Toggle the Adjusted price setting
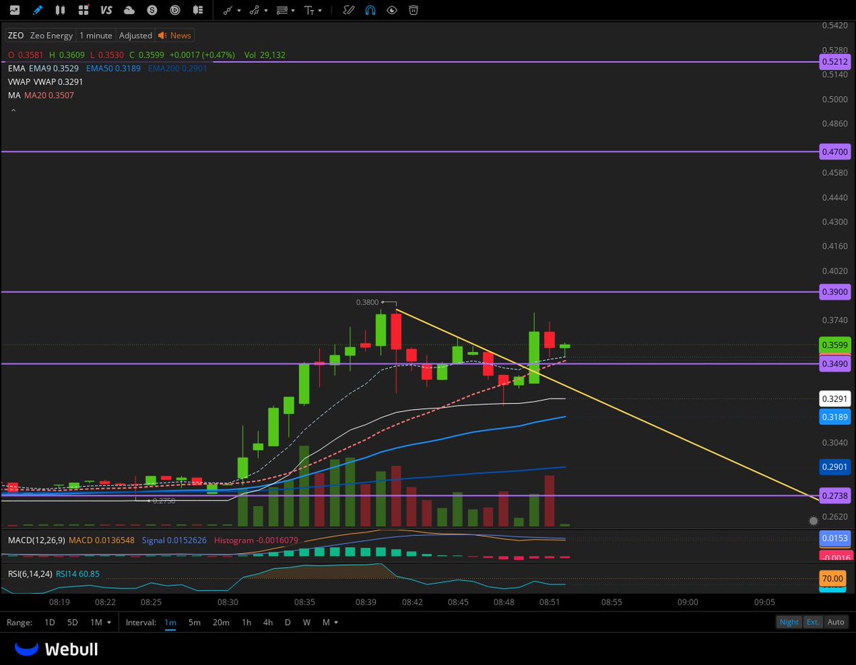 click(x=136, y=35)
